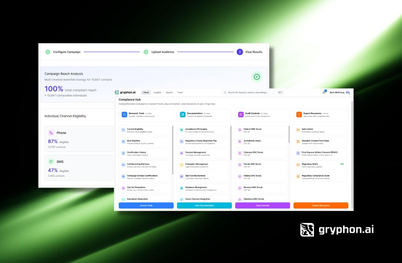Click the Call Recording Retrieval icon

[x=123, y=165]
